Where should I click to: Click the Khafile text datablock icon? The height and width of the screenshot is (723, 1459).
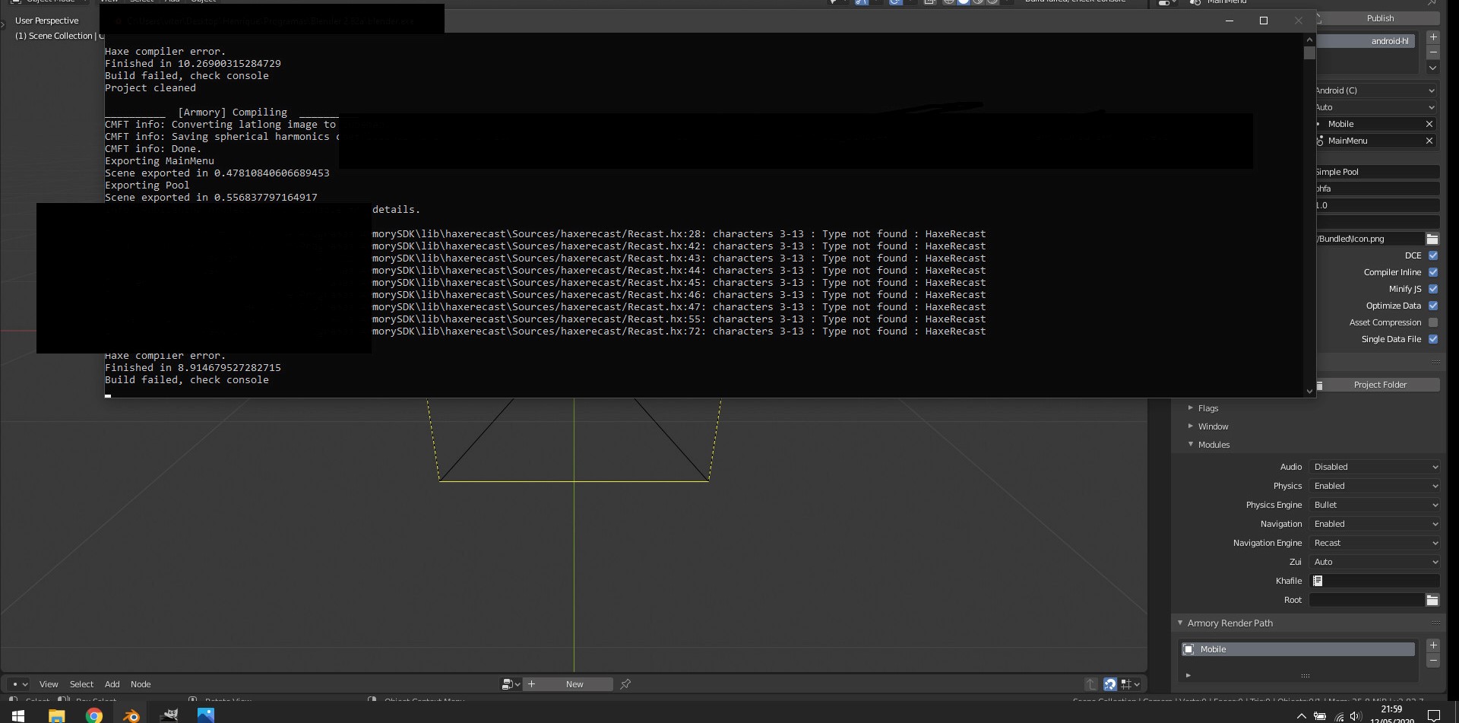click(1318, 581)
